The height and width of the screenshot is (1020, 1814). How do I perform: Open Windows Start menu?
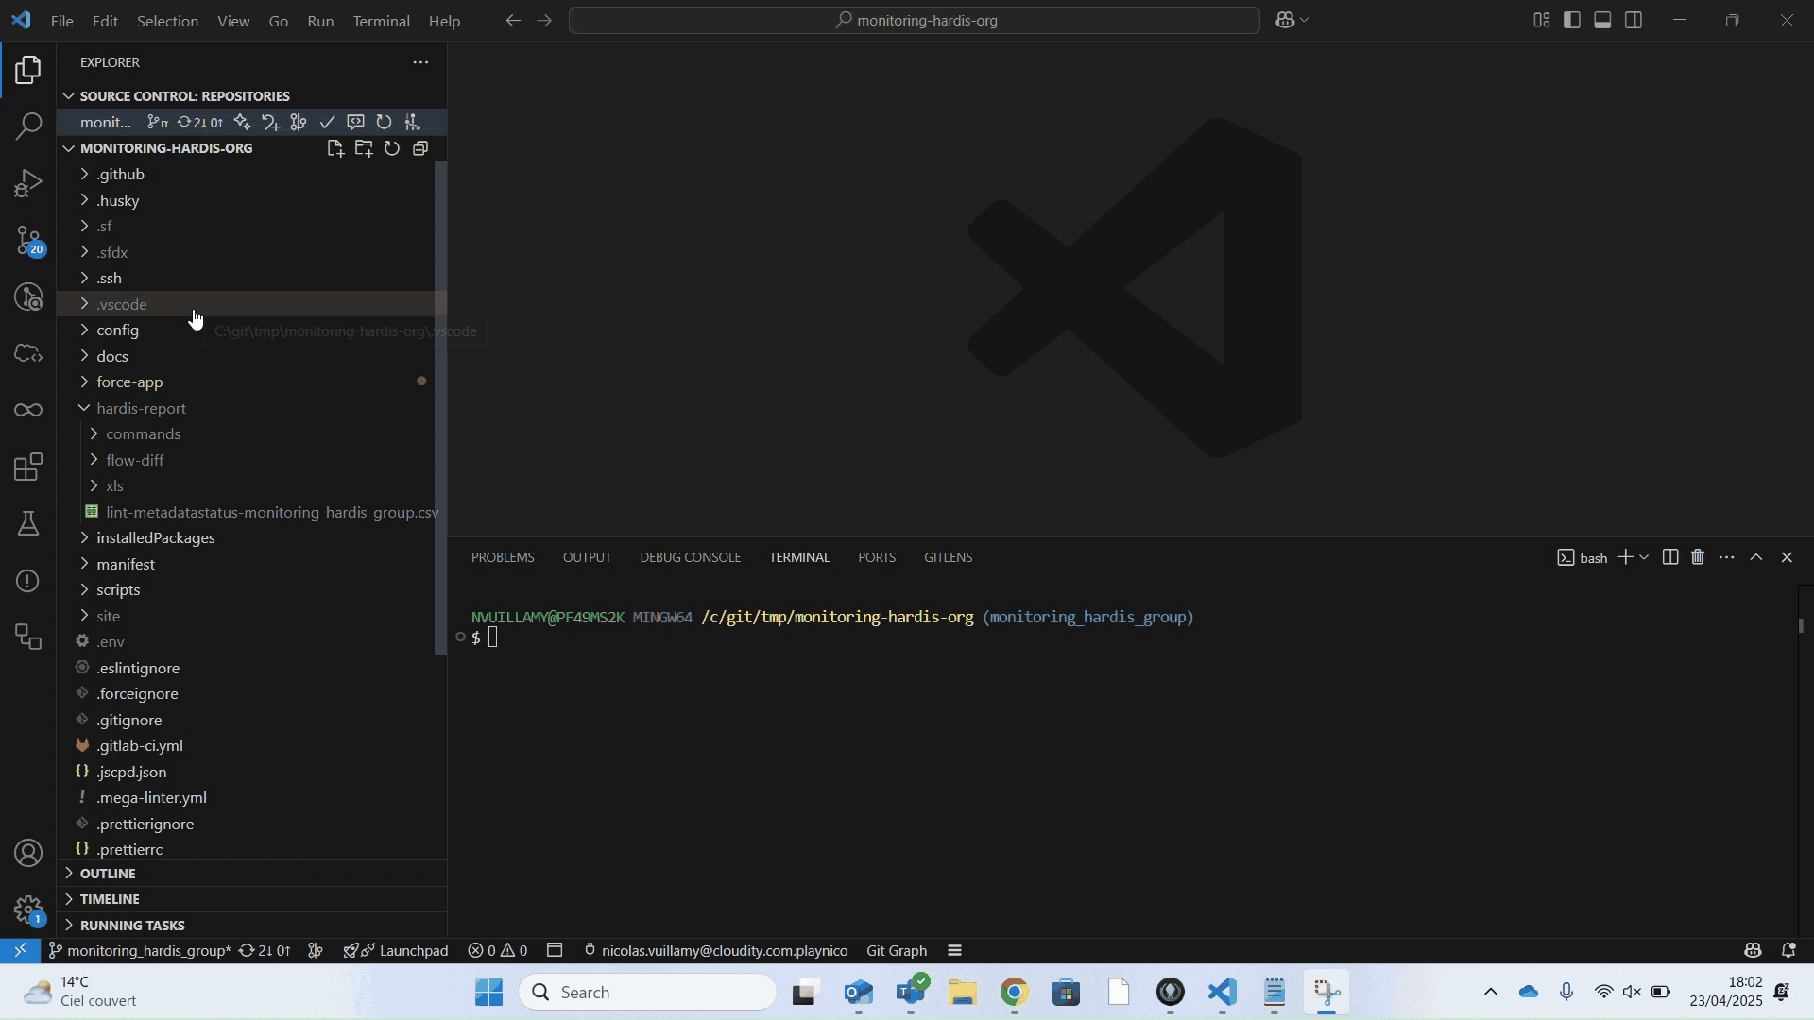pos(488,992)
